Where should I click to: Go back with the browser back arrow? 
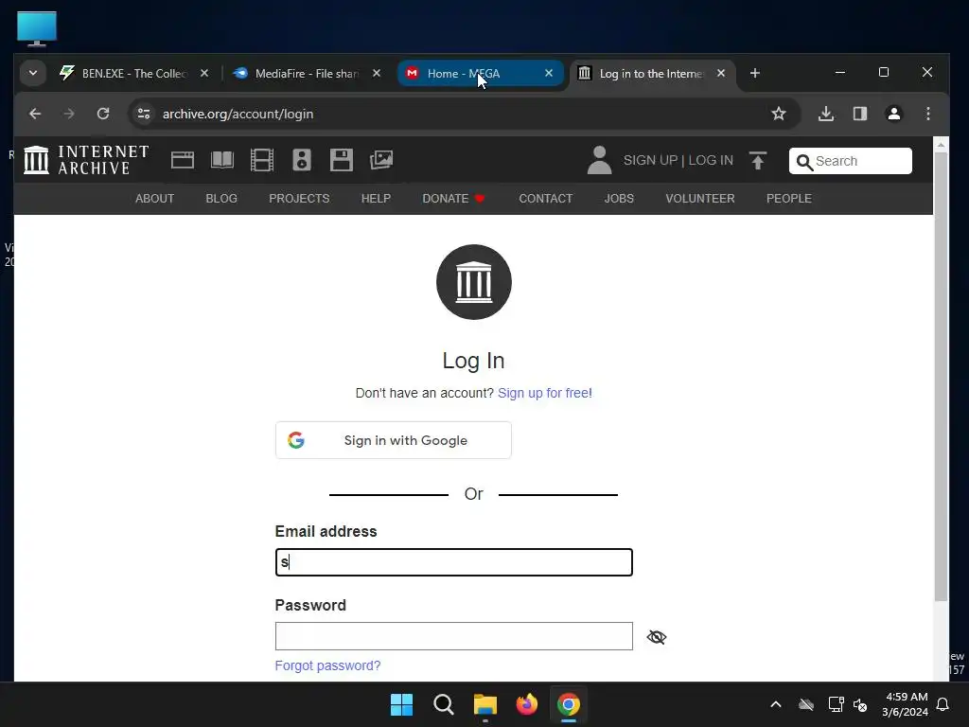[35, 114]
